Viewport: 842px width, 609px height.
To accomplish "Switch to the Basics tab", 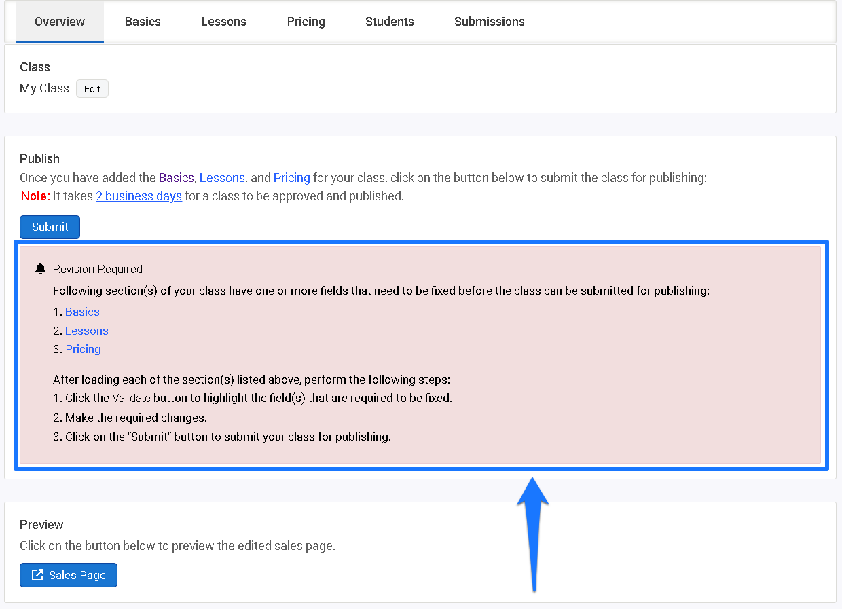I will coord(143,22).
